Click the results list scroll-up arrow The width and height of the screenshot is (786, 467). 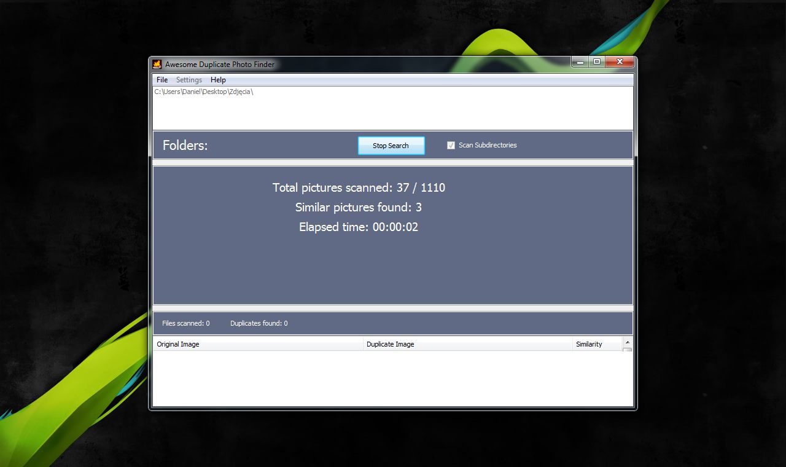pos(627,342)
